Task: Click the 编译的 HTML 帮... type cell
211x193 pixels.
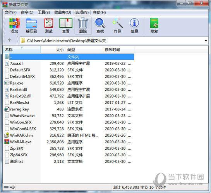Action: [x=83, y=135]
